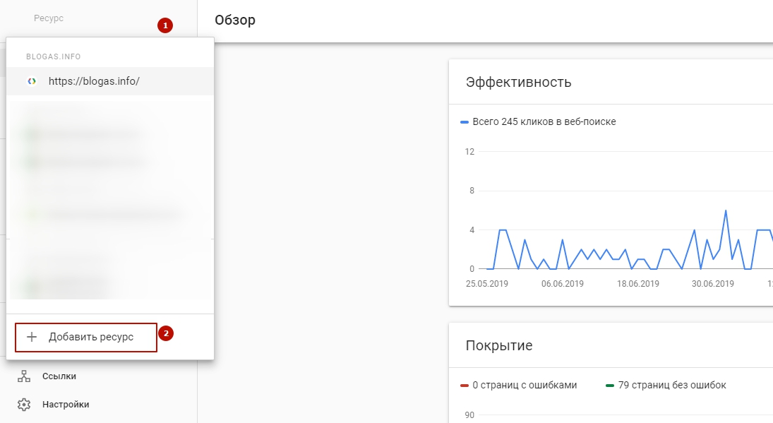Open the Эффективность report card title
Screen dimensions: 773x423
[518, 82]
